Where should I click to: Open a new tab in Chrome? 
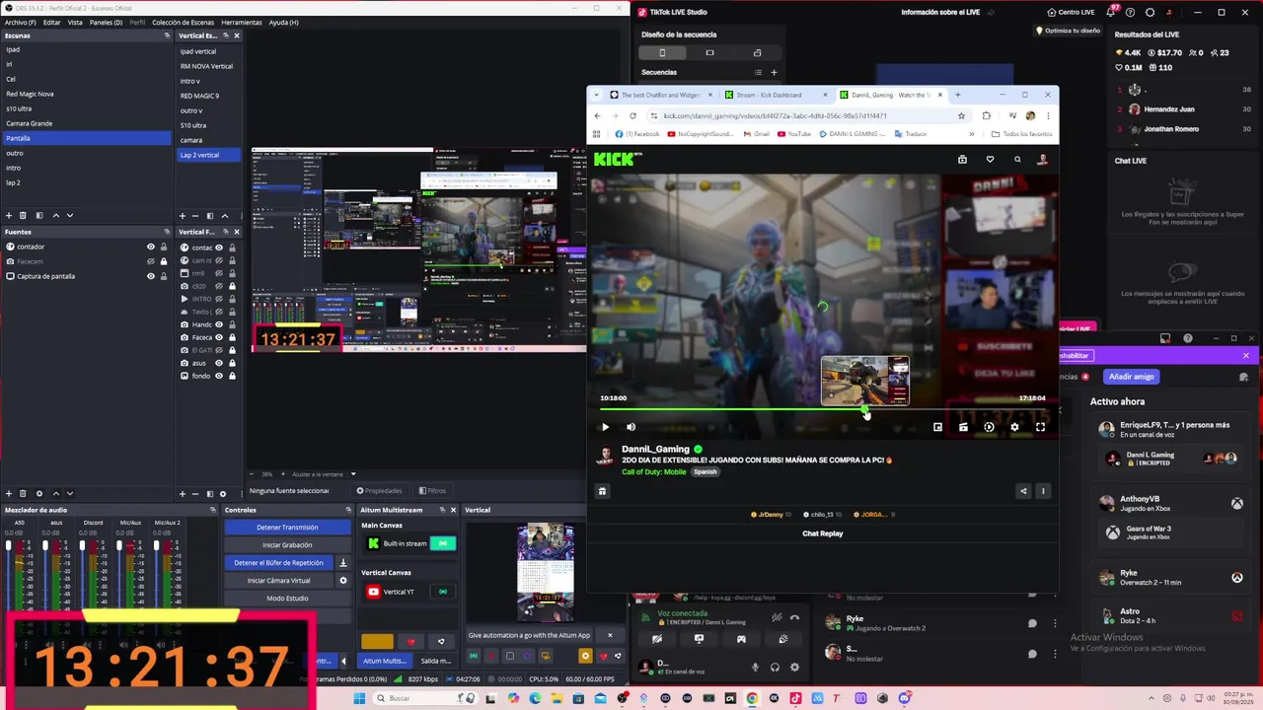click(957, 95)
